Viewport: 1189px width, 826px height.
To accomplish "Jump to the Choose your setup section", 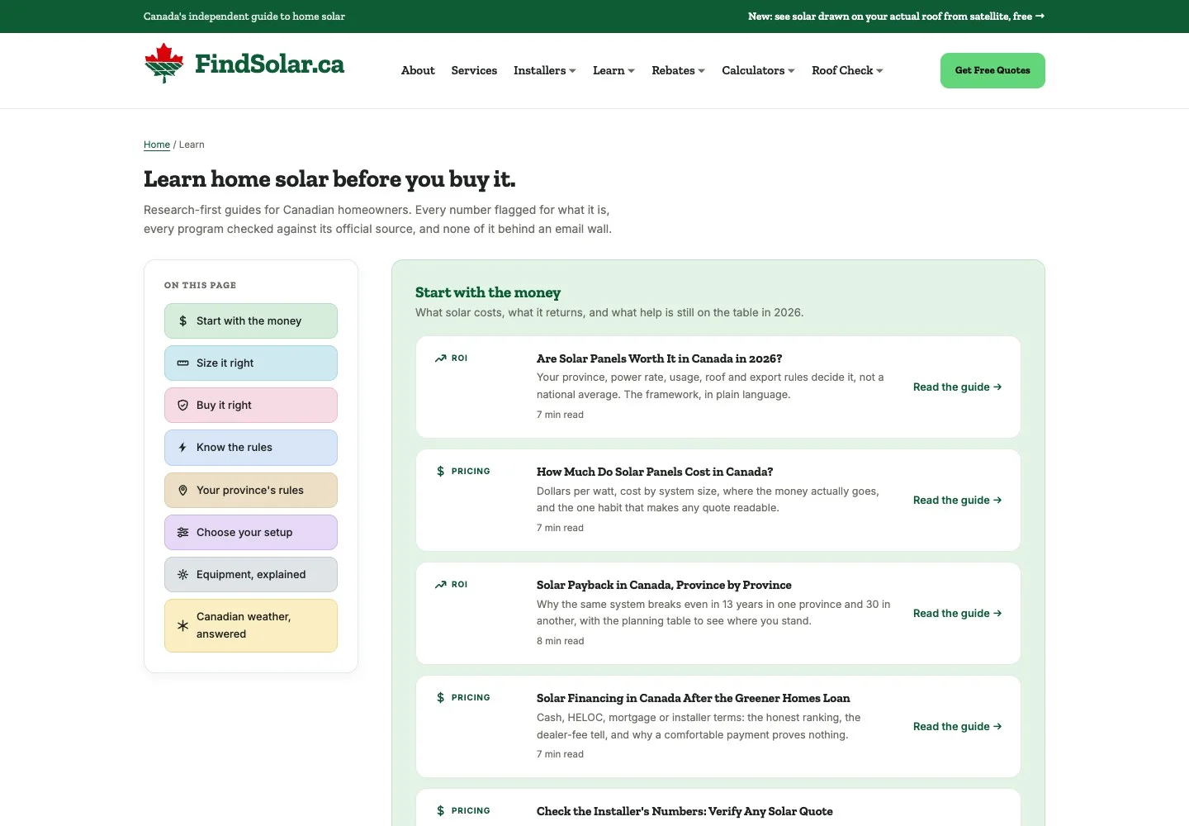I will point(251,533).
